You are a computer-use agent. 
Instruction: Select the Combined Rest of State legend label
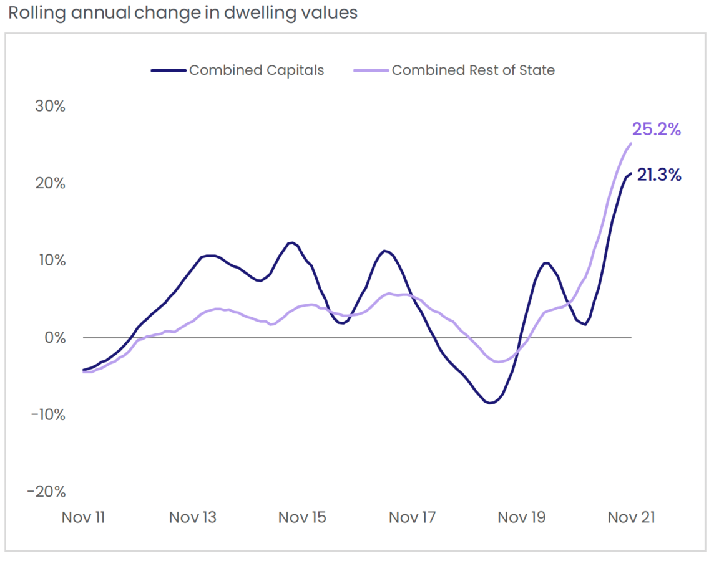[x=473, y=70]
